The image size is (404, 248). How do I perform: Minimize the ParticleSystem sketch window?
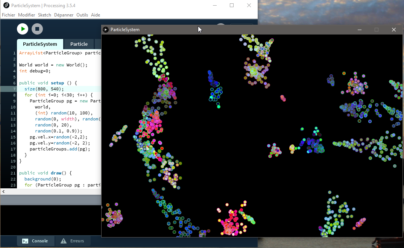click(360, 30)
